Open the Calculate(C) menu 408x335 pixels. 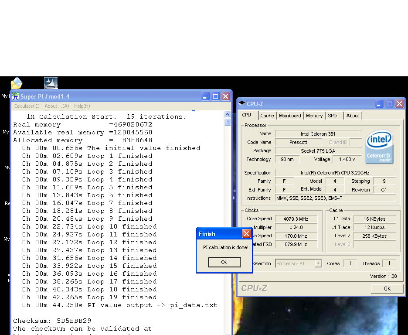[x=27, y=106]
